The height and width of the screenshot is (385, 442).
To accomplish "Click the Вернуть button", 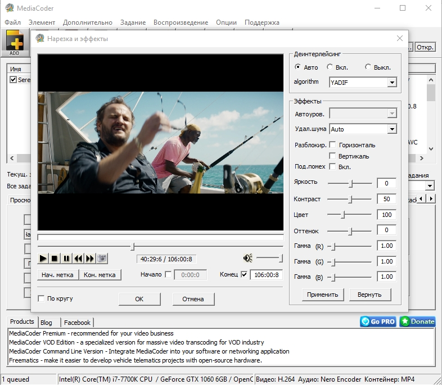I will [x=369, y=295].
